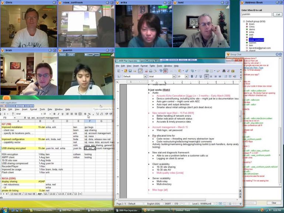Open the Navigator compass icon in Writer
The image size is (284, 213).
[x=228, y=71]
